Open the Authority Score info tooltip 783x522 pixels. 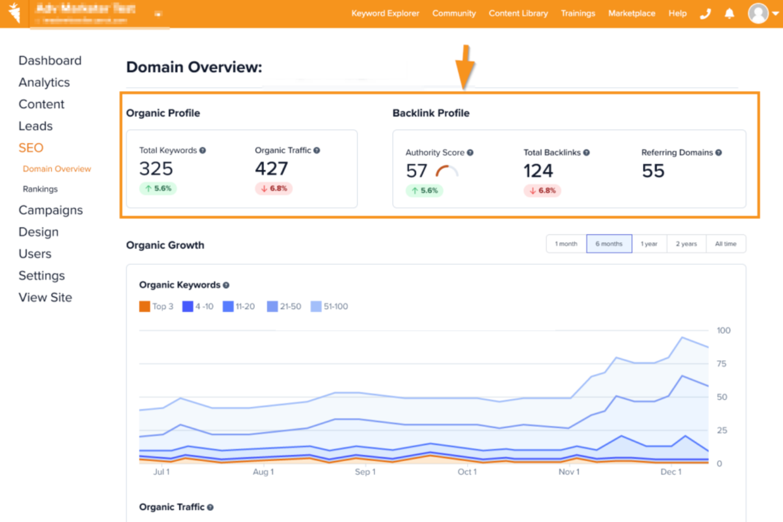click(x=471, y=152)
